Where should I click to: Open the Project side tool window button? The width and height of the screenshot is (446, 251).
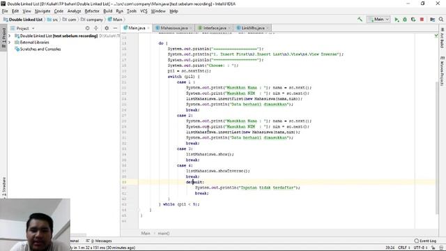pos(3,38)
